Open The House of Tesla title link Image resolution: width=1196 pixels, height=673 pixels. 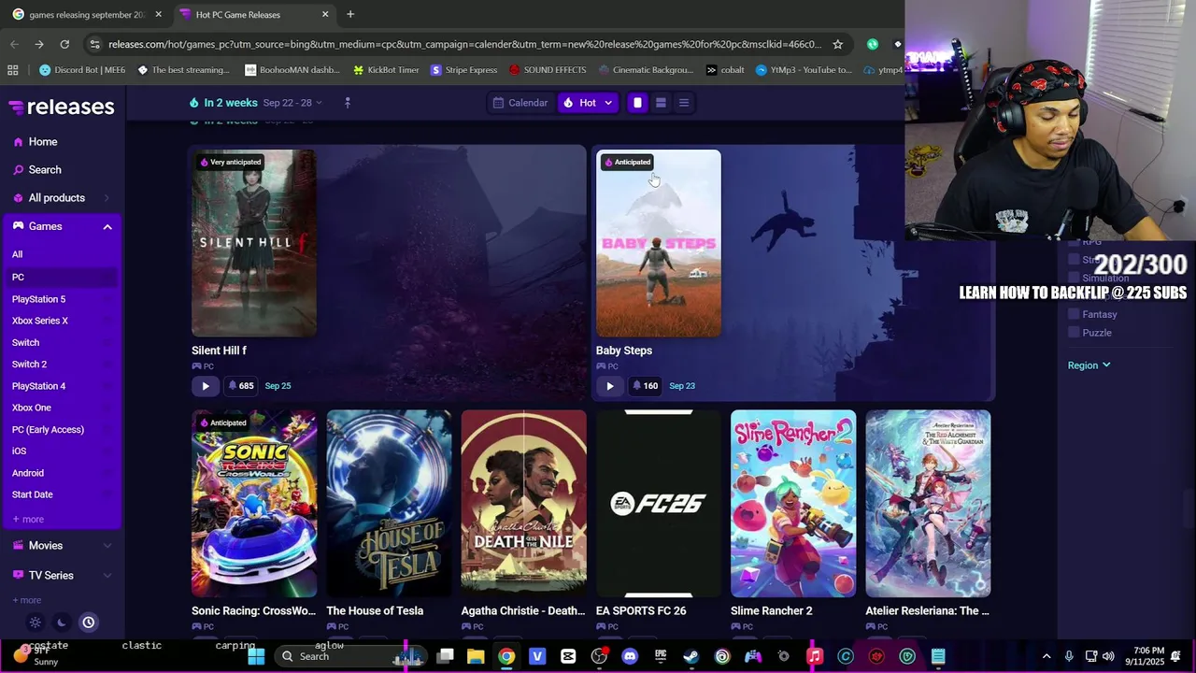[375, 611]
